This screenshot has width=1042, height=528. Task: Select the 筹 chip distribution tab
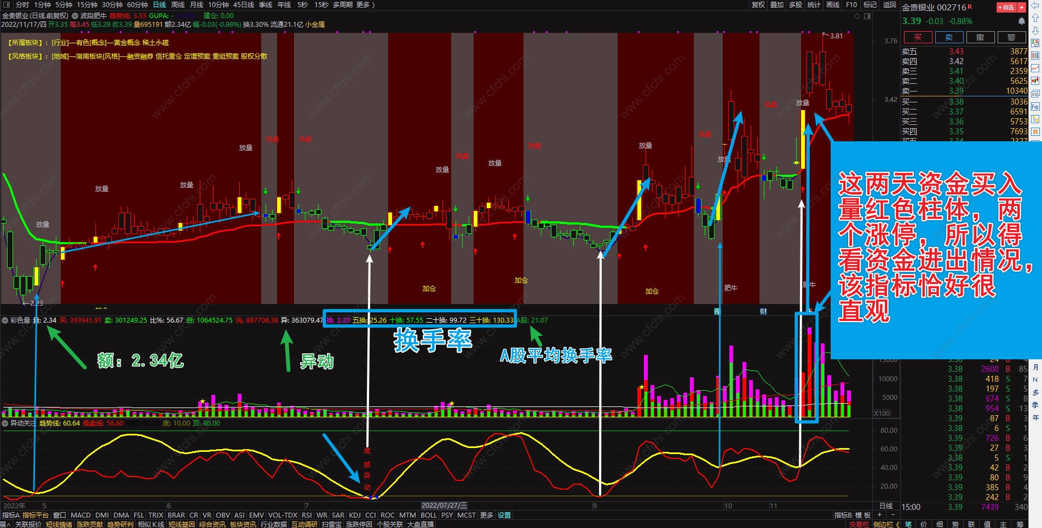(x=1020, y=524)
